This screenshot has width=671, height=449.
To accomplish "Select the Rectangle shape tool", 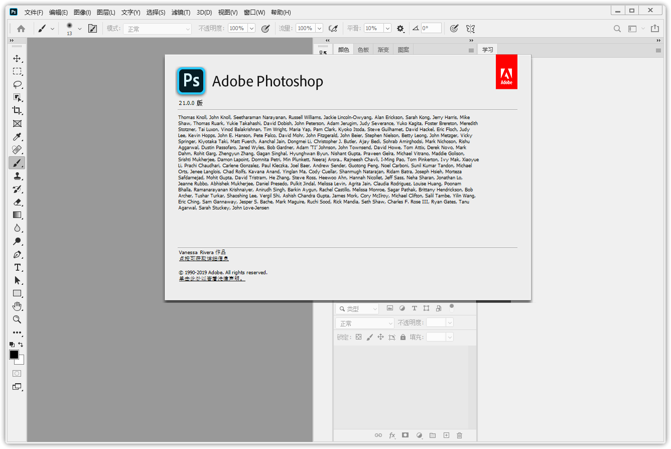I will tap(17, 293).
